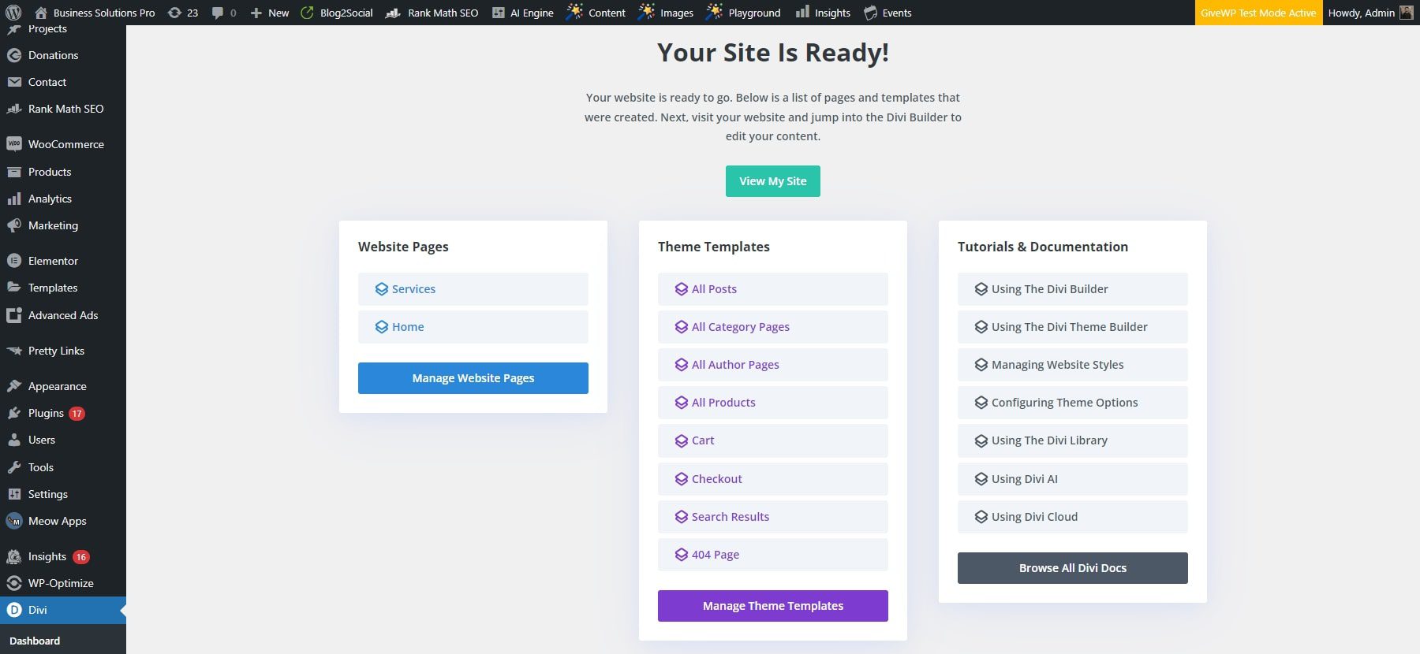Go to Appearance in the sidebar

[57, 386]
